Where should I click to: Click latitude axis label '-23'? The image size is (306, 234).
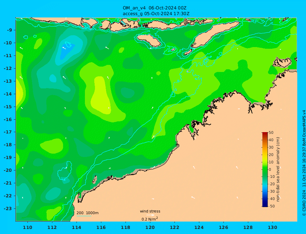click(8, 208)
